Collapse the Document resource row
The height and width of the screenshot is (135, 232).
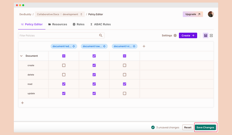(x=21, y=56)
